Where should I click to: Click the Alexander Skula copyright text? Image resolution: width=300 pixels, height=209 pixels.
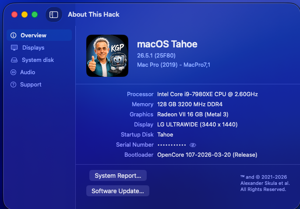tap(265, 183)
